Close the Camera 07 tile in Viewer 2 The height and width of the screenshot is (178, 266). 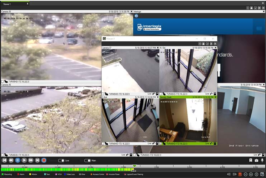[158, 48]
